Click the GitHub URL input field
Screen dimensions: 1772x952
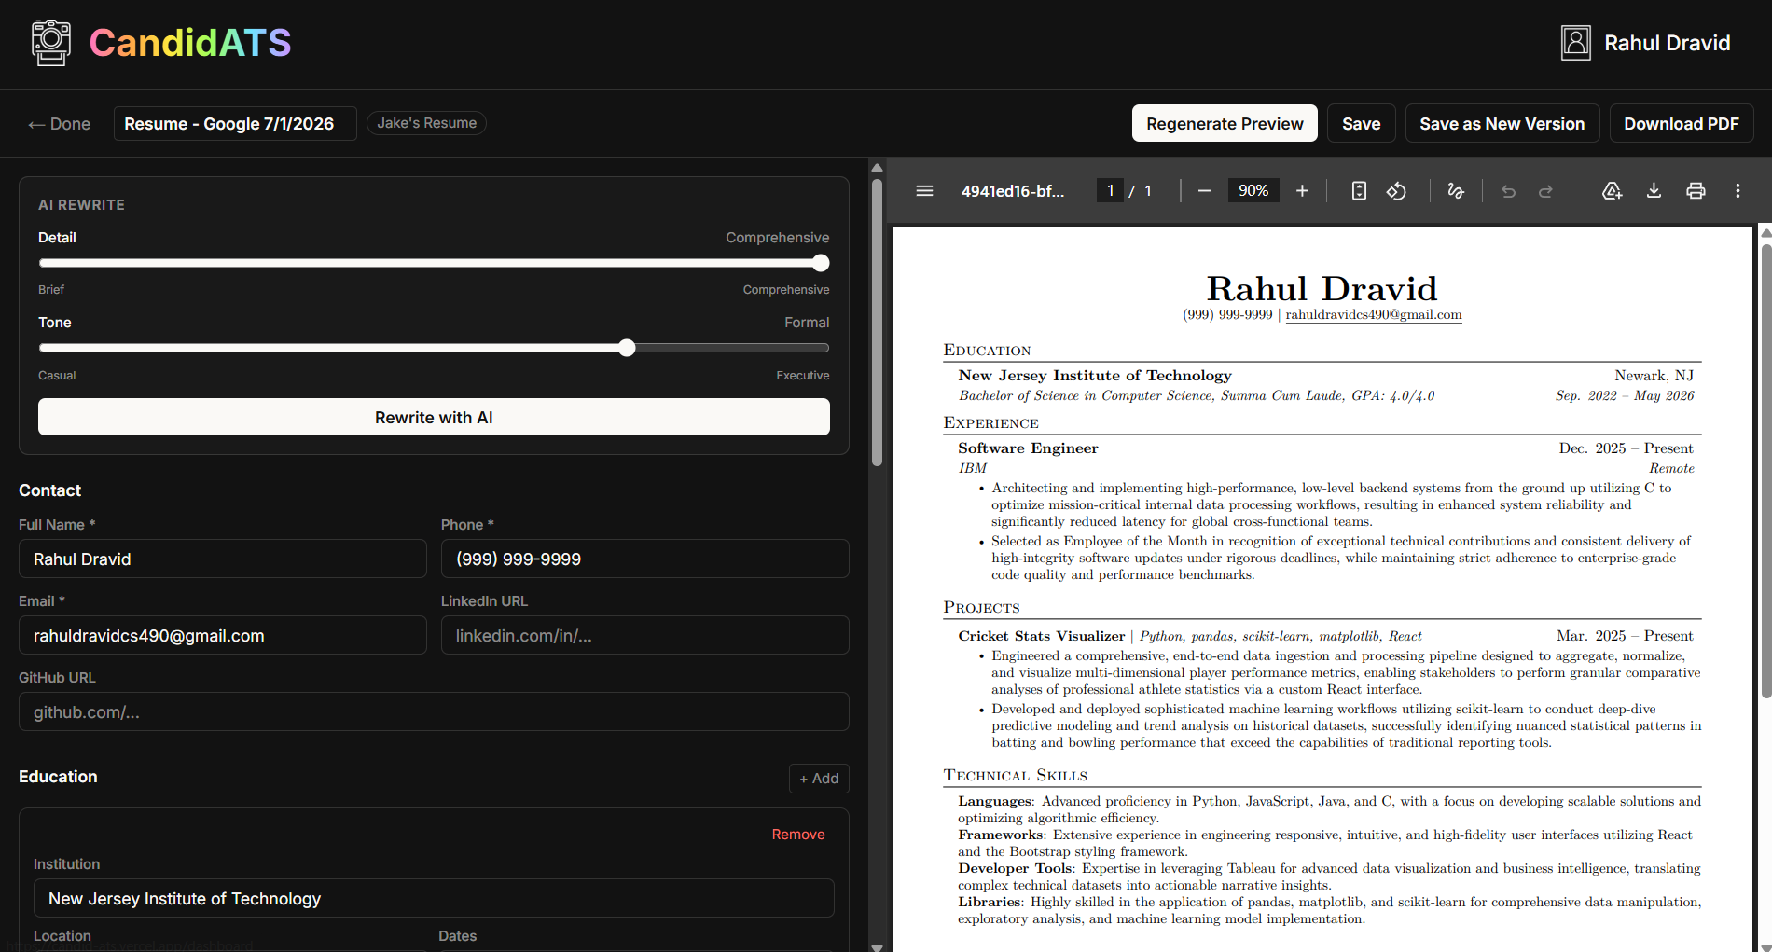pyautogui.click(x=434, y=711)
